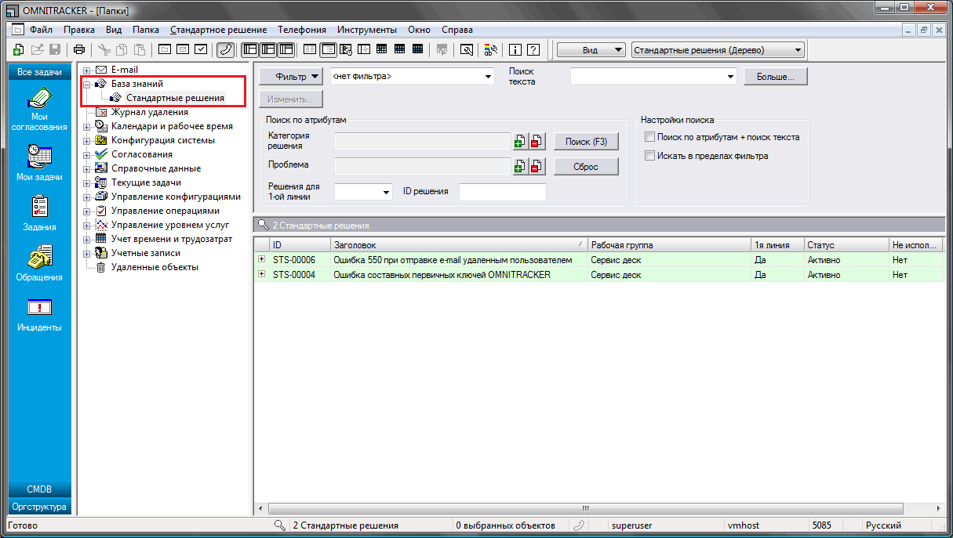Click the phone icon in status bar
This screenshot has width=953, height=538.
[x=579, y=525]
